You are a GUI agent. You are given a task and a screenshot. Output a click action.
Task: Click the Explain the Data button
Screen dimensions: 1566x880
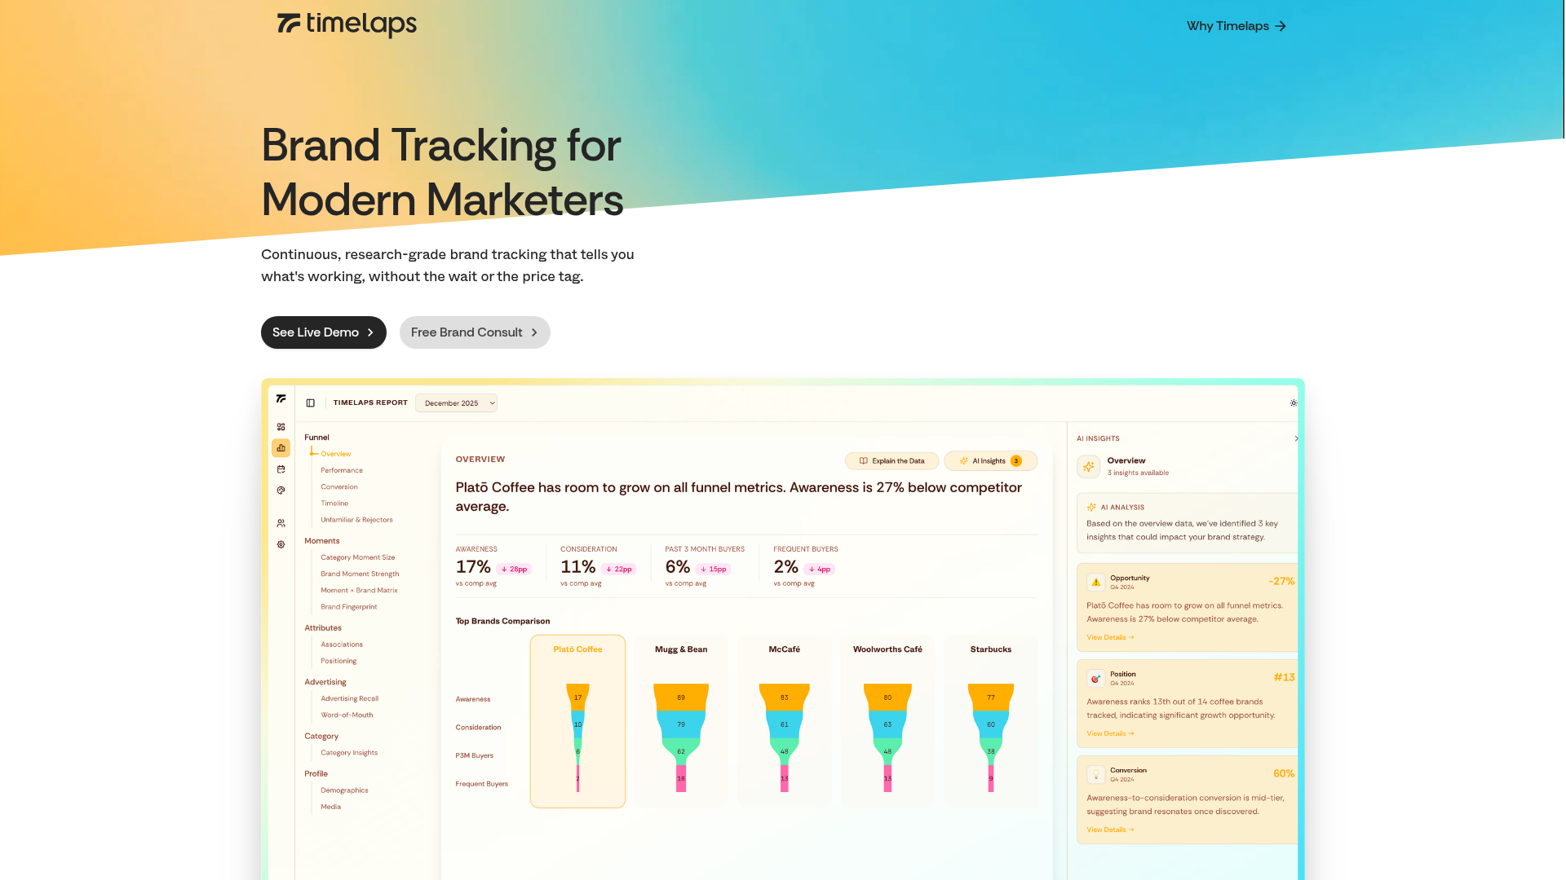pyautogui.click(x=891, y=460)
